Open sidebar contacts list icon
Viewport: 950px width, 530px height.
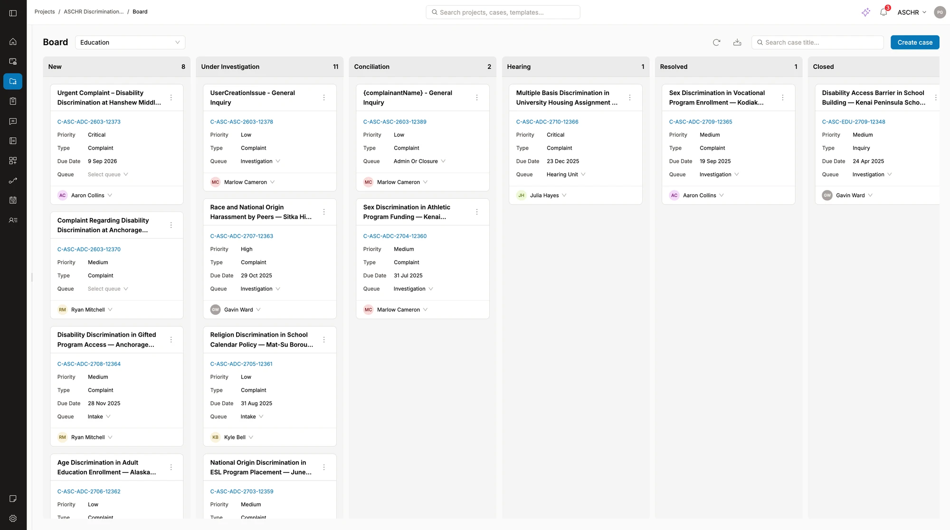(x=13, y=220)
